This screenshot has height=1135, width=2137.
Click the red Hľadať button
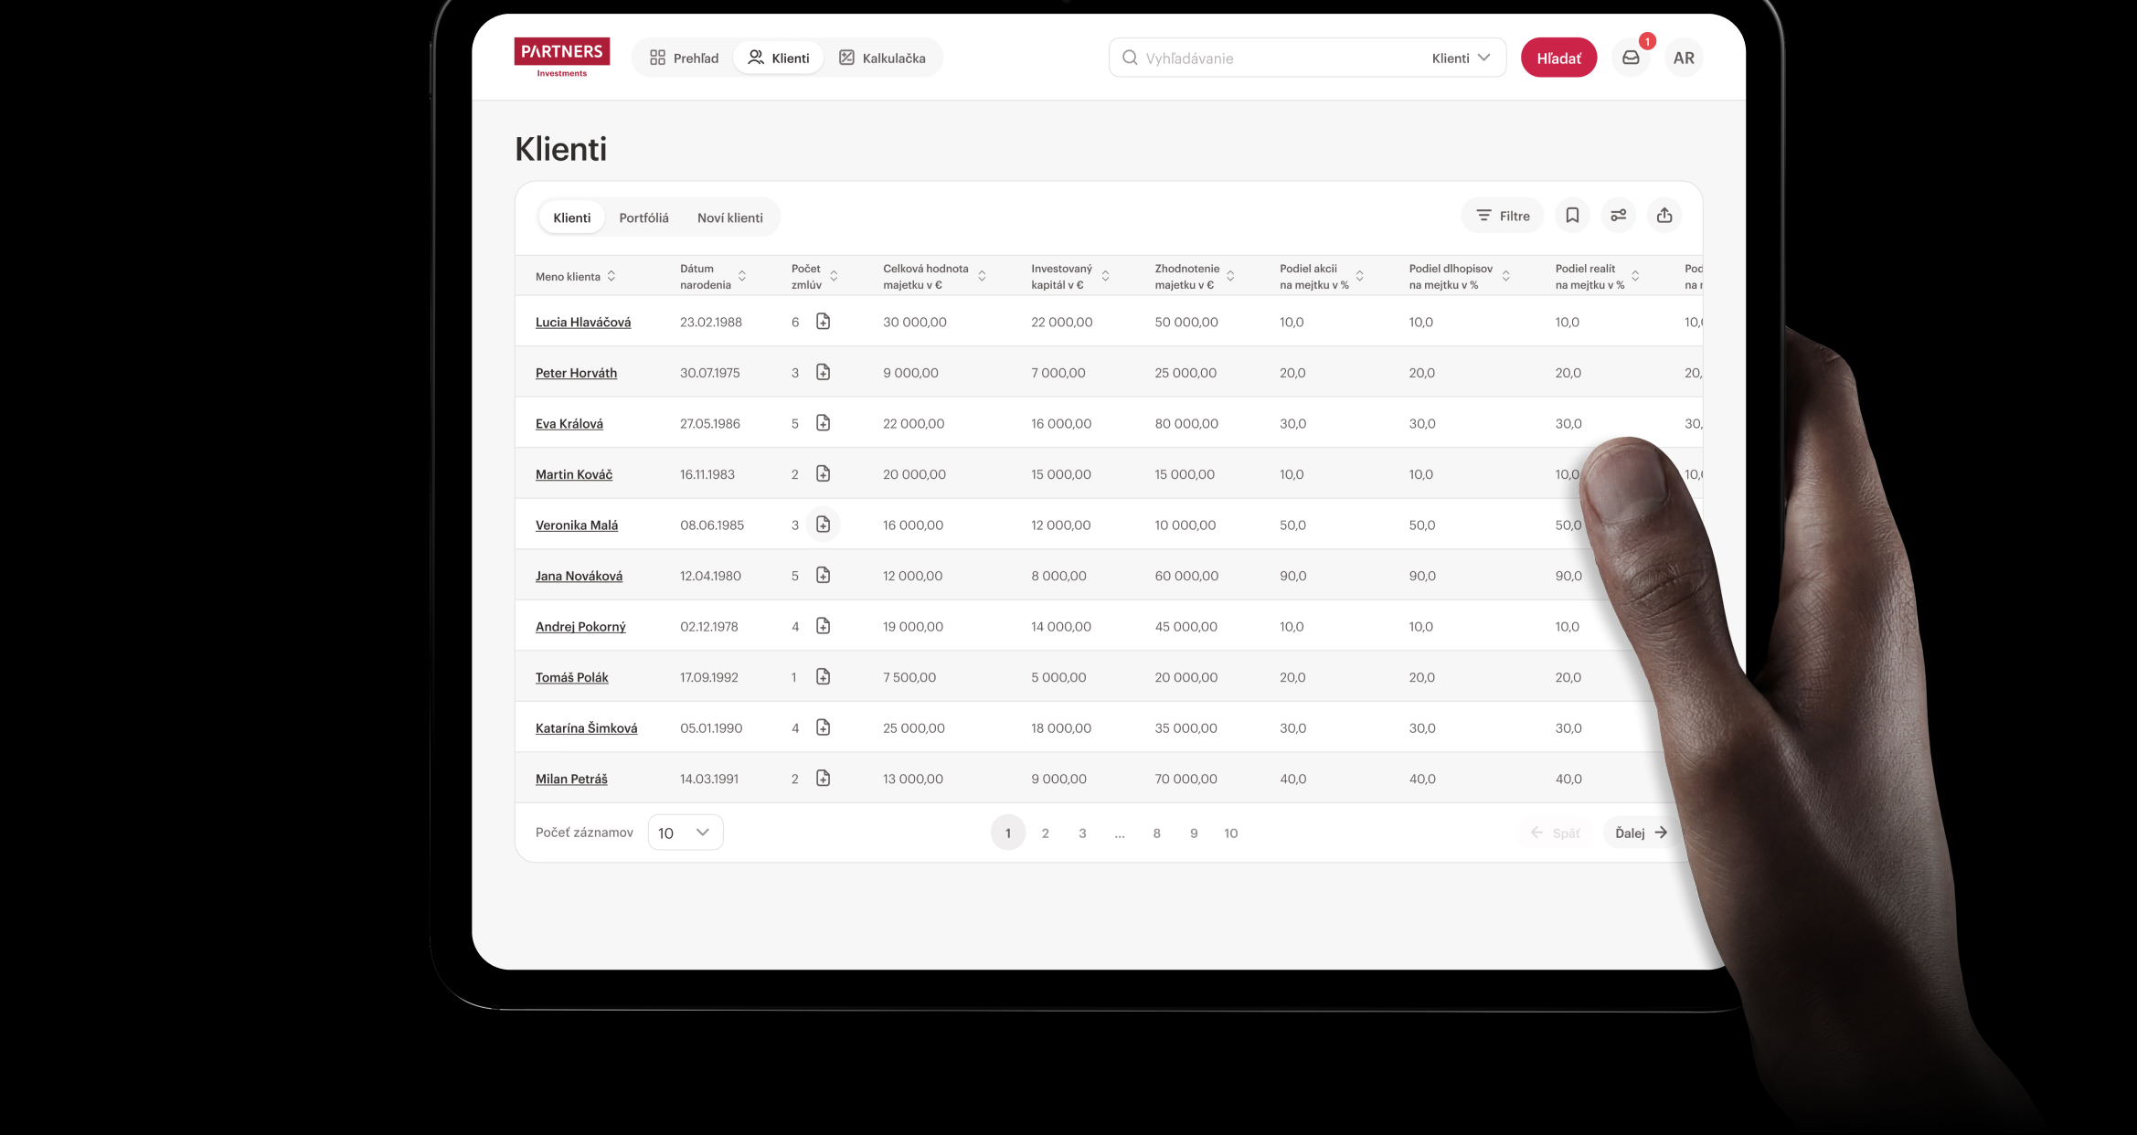[x=1558, y=58]
